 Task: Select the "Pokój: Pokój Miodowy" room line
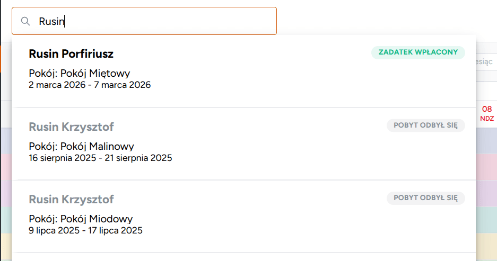(x=81, y=219)
